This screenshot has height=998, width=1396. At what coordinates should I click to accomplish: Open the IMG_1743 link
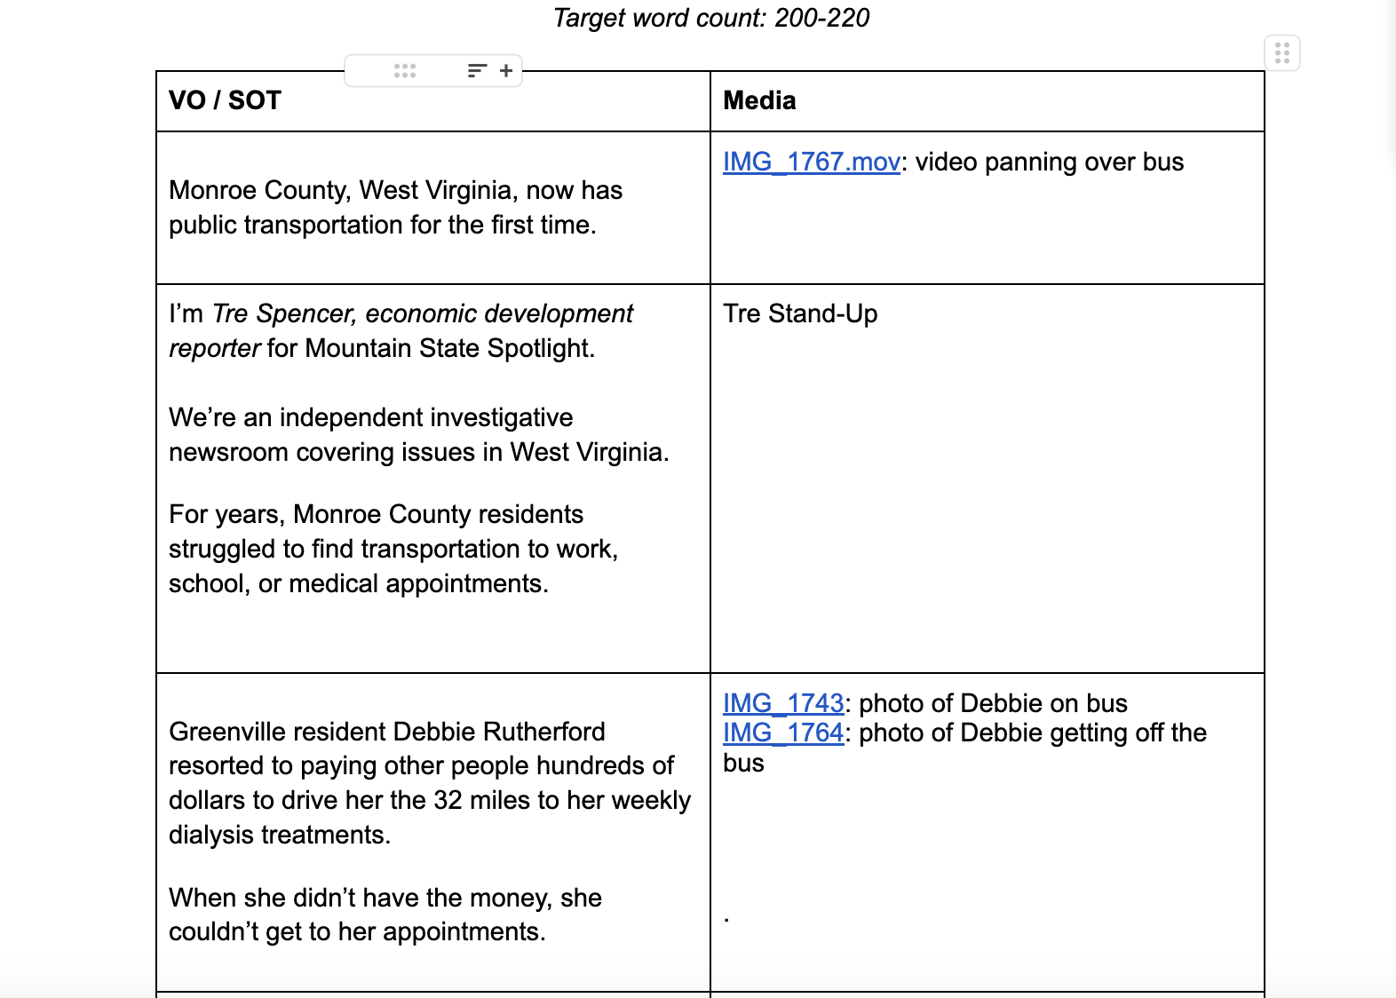point(783,703)
